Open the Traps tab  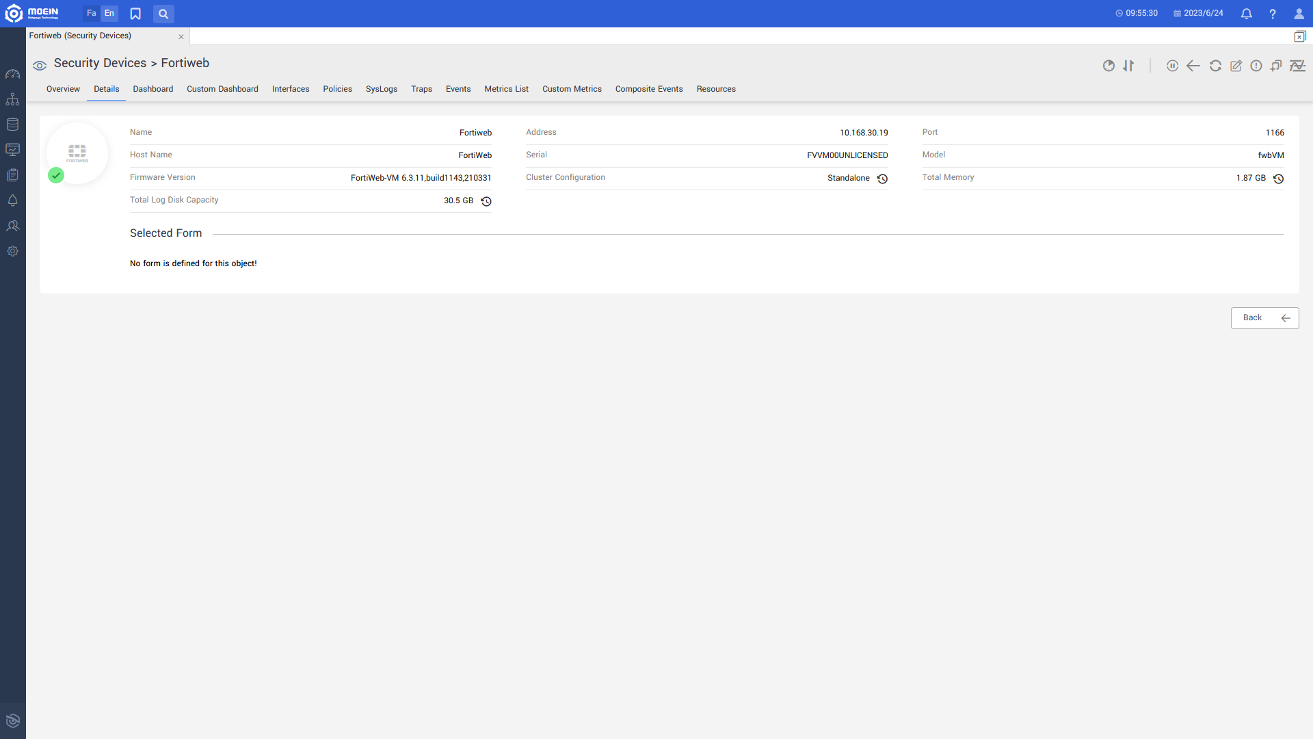(x=421, y=89)
